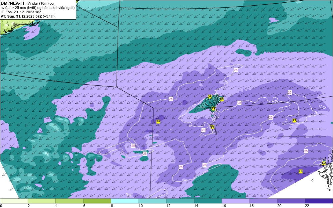Click the yellow 27 maximum gust label

pos(294,121)
